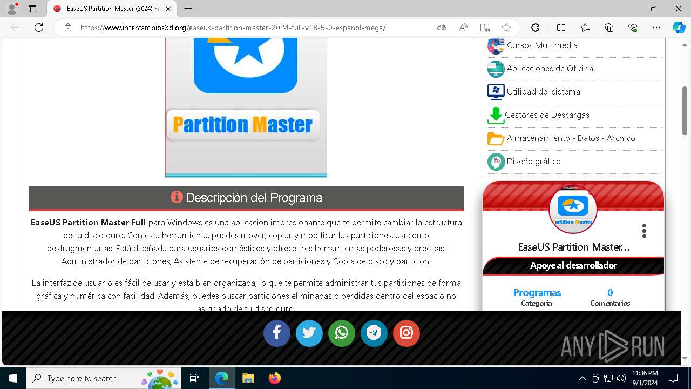691x389 pixels.
Task: Click the Descripción del Programa heading
Action: point(246,198)
